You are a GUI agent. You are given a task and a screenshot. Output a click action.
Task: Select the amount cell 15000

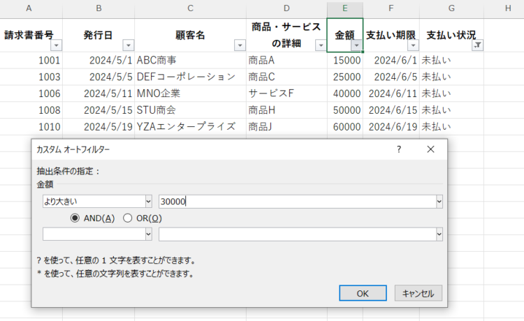pos(345,61)
